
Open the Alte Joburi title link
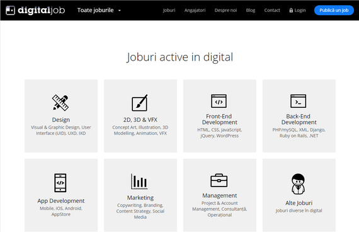pyautogui.click(x=299, y=203)
